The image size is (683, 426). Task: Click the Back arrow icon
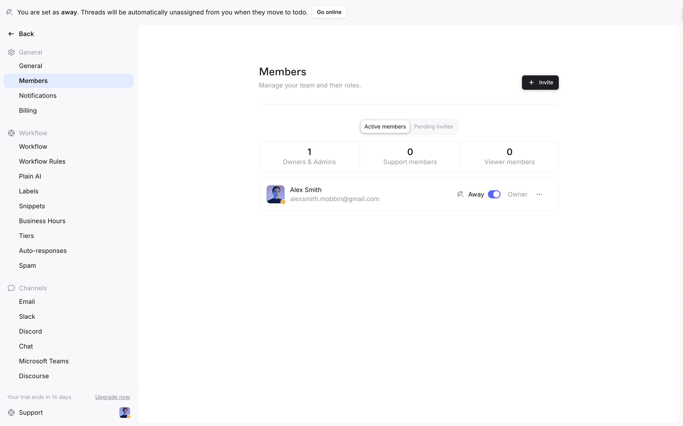pos(11,34)
